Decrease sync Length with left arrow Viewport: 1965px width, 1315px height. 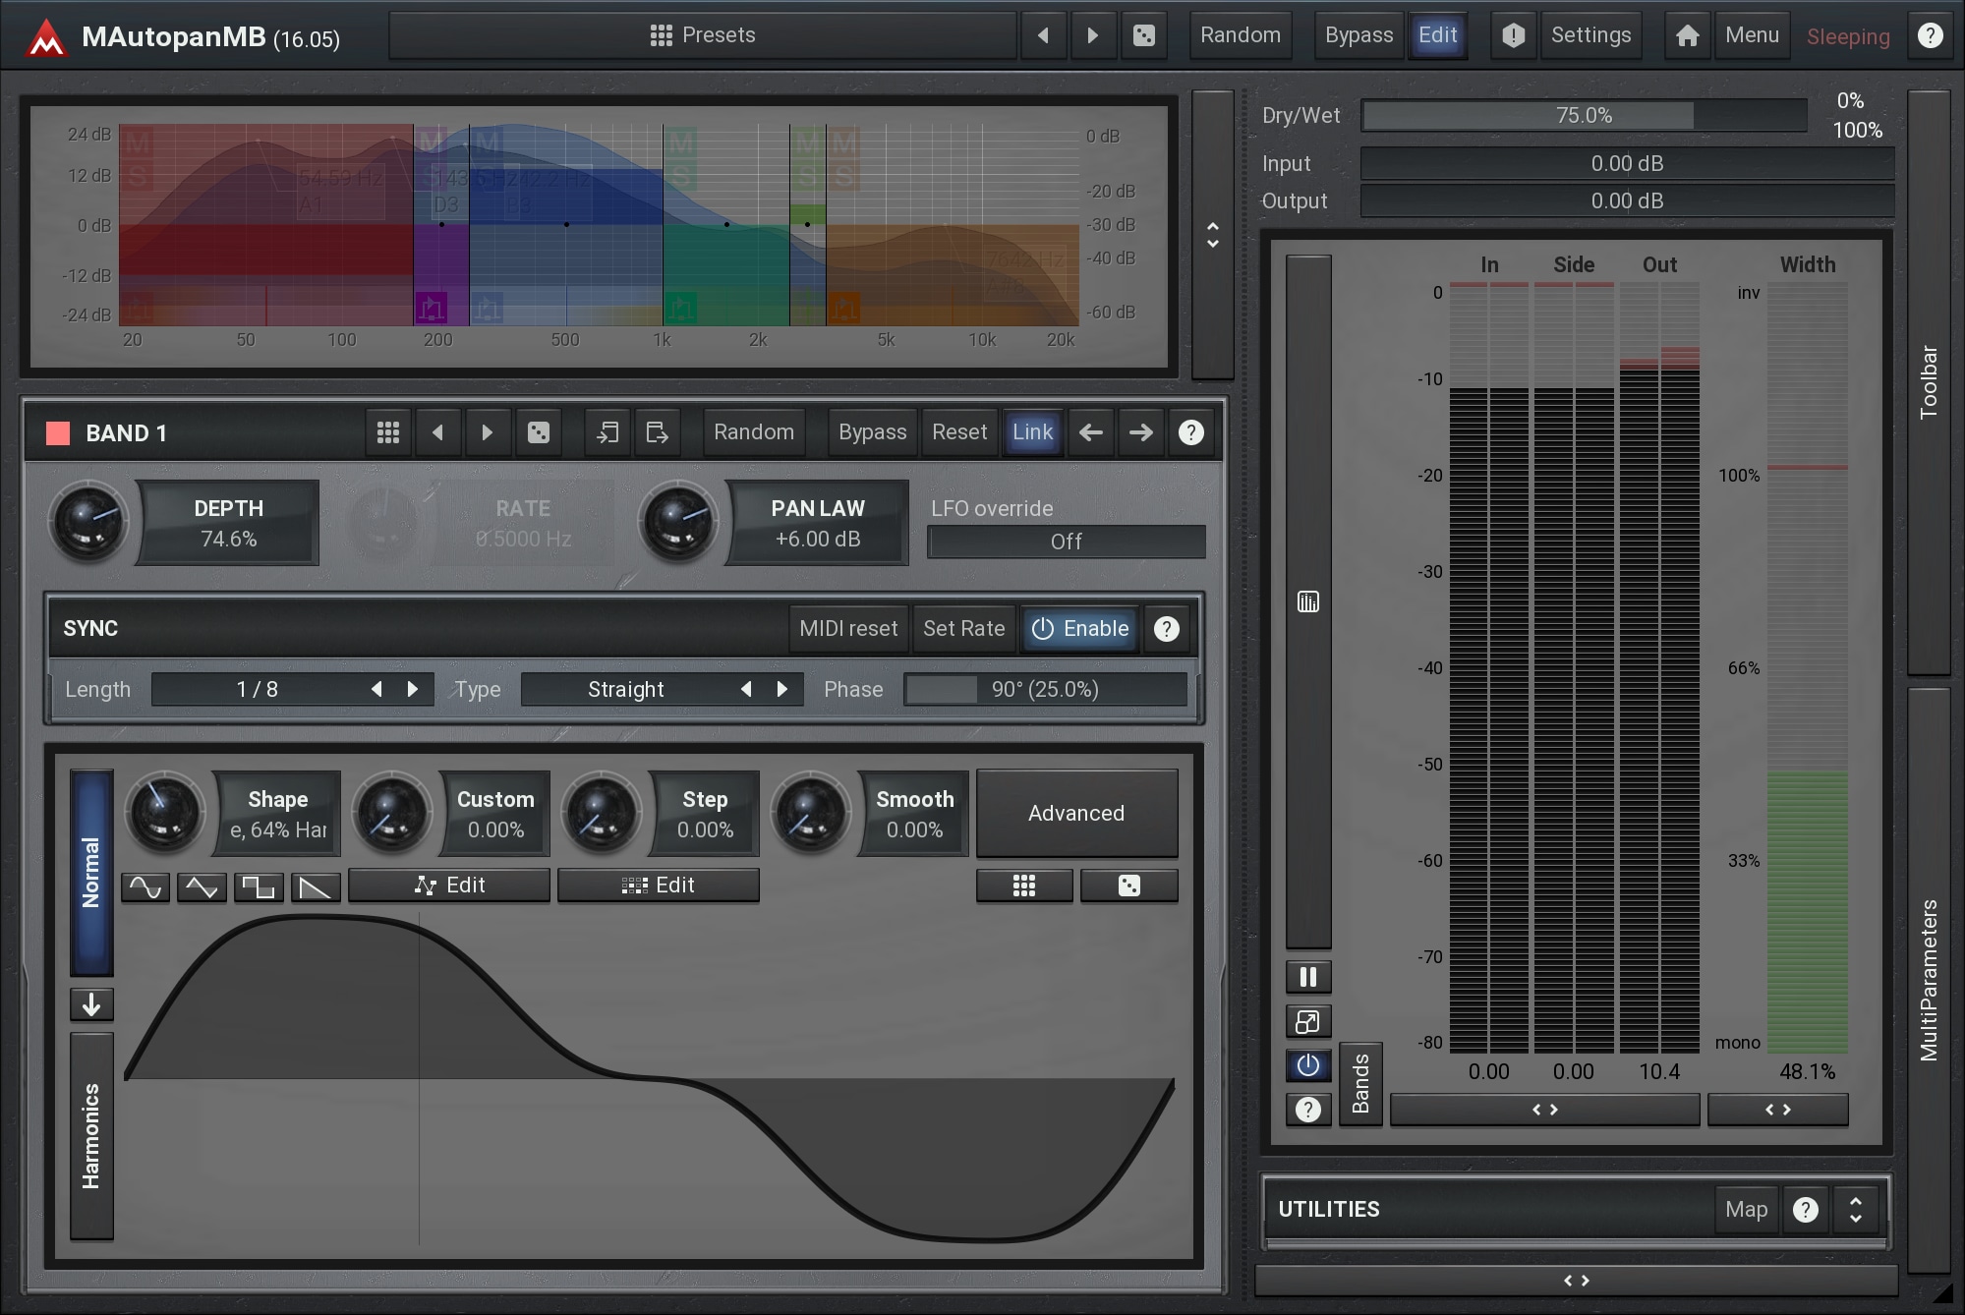pos(376,690)
